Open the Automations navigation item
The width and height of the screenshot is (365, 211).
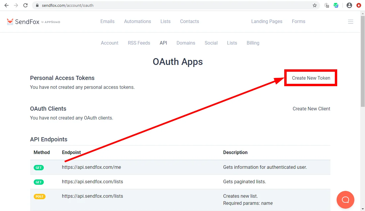click(138, 21)
